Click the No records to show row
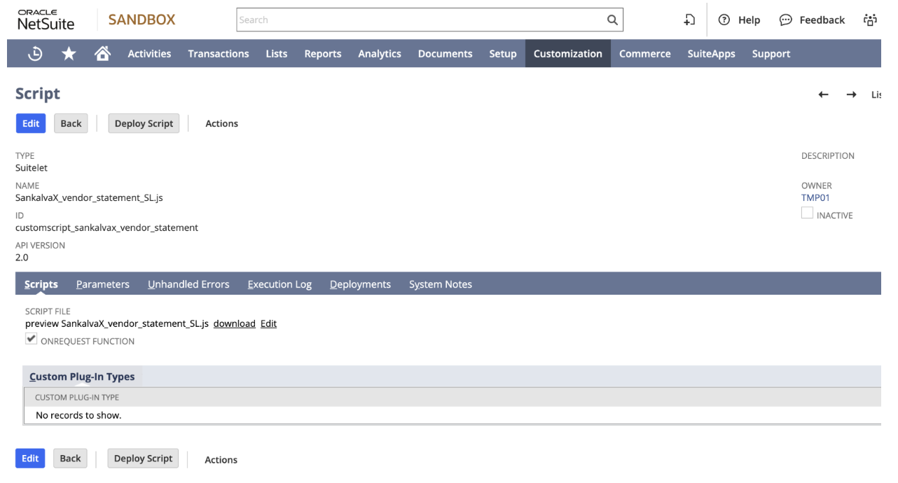The width and height of the screenshot is (898, 483). tap(451, 415)
